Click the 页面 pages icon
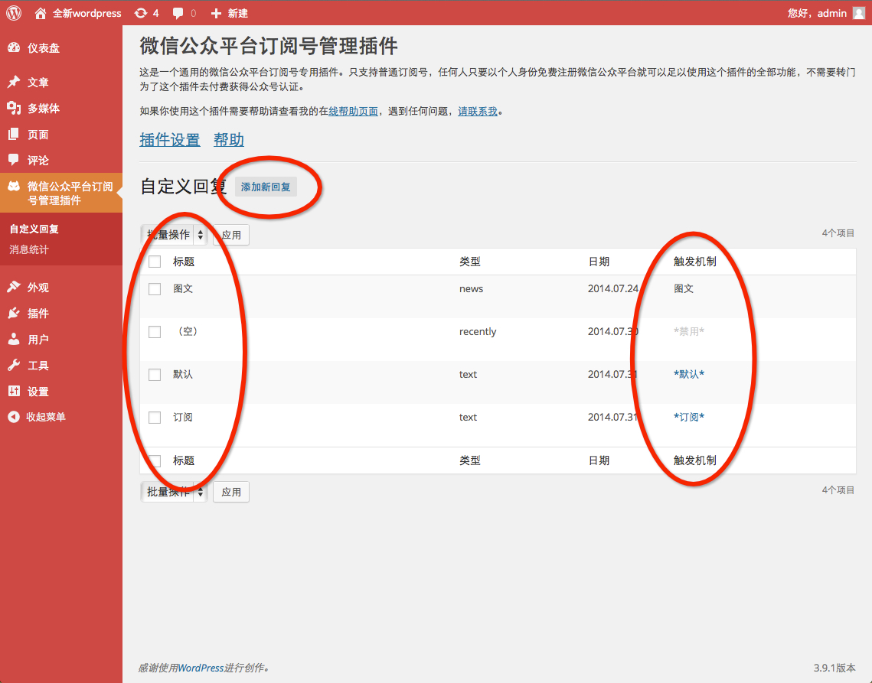872x683 pixels. point(14,134)
